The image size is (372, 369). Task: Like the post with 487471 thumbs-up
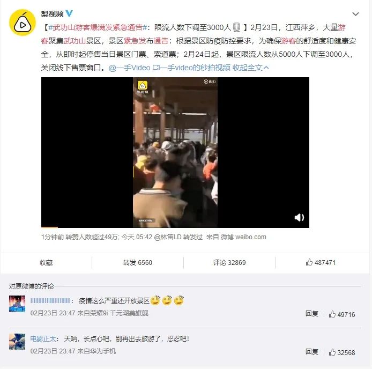coord(321,262)
